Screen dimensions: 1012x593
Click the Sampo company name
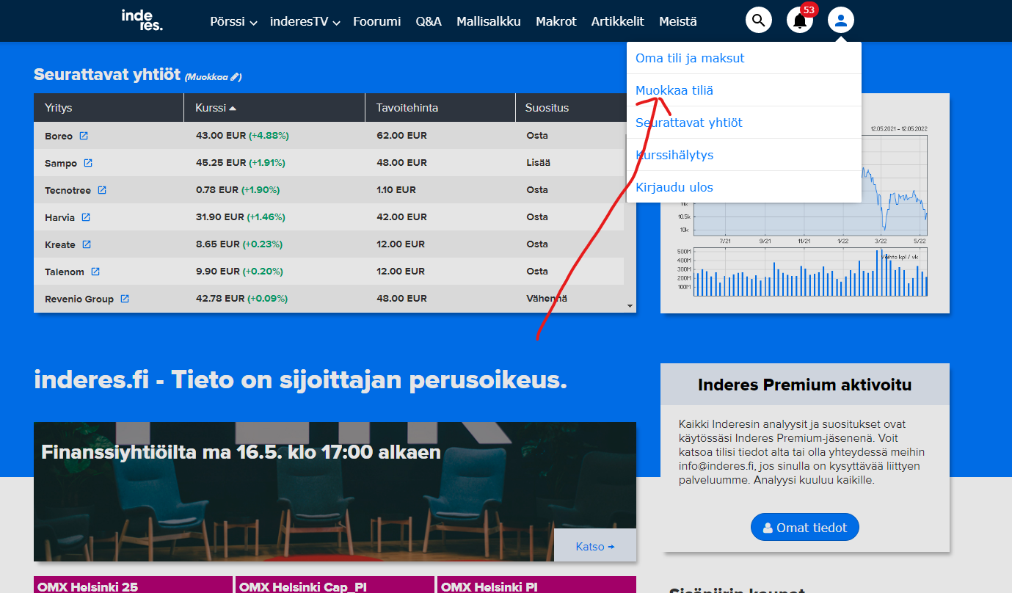coord(61,163)
